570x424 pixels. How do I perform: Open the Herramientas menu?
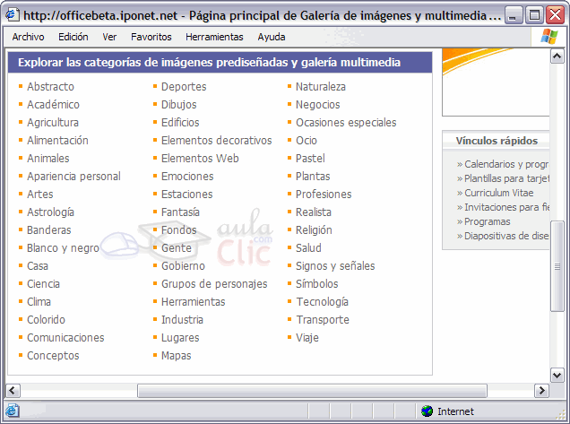(x=214, y=37)
